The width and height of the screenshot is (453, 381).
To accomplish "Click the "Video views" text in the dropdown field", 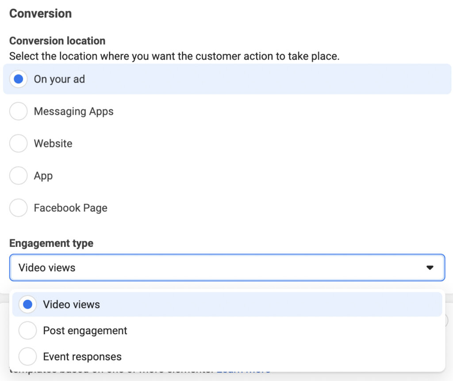I will point(46,268).
